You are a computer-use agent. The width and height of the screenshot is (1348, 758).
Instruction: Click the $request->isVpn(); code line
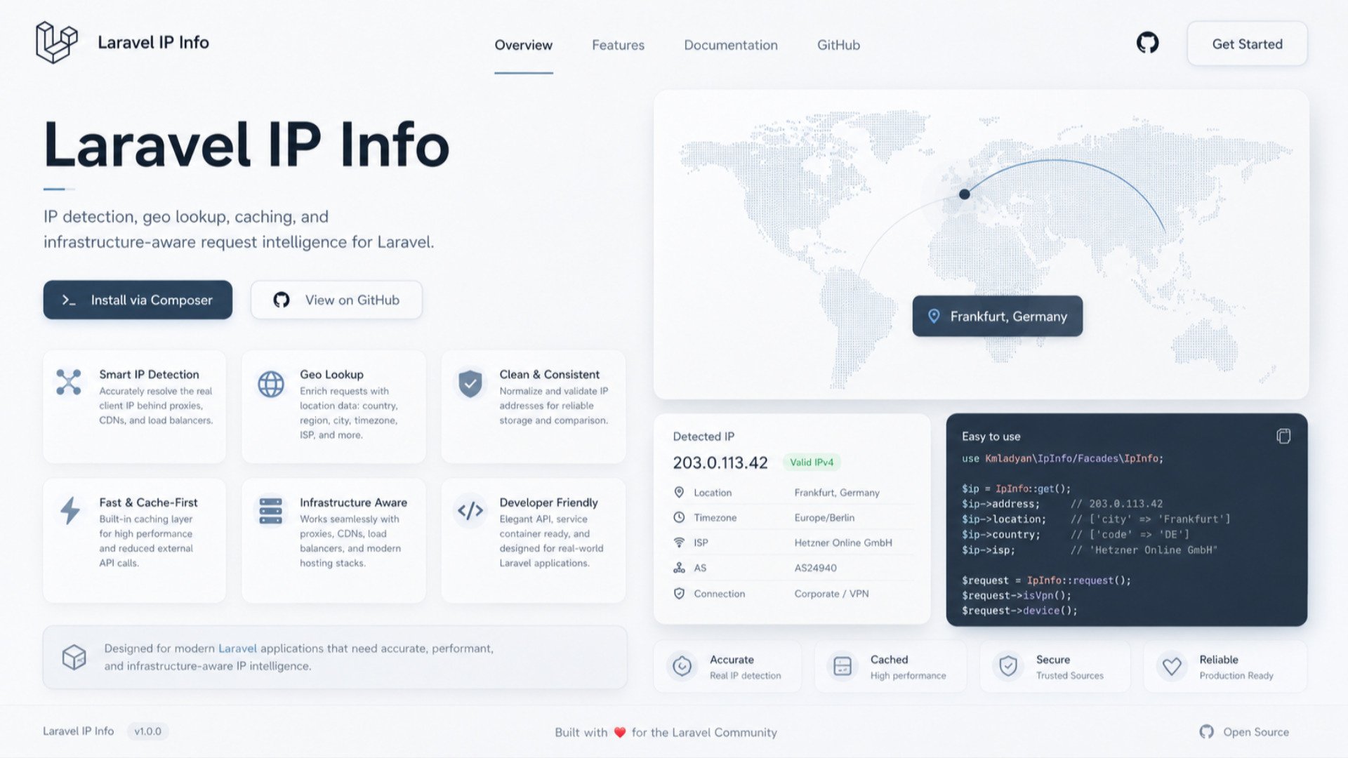(1017, 595)
